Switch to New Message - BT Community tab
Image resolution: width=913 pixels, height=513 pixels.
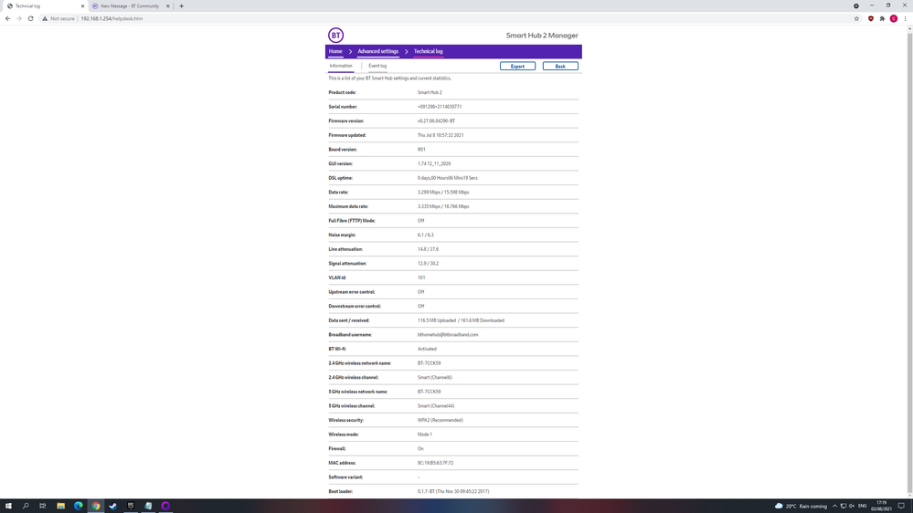pos(129,5)
